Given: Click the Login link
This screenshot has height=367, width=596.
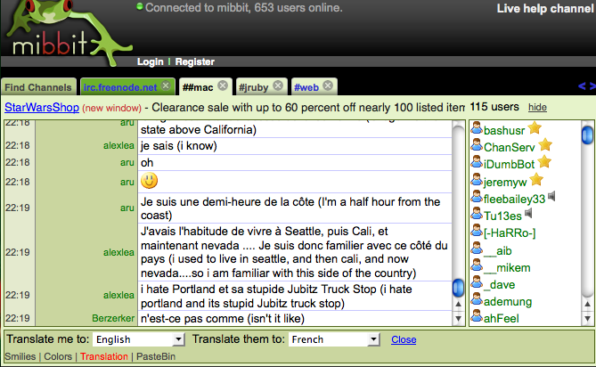Looking at the screenshot, I should [151, 61].
